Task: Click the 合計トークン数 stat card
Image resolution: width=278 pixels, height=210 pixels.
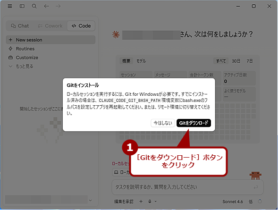Action: click(x=205, y=75)
